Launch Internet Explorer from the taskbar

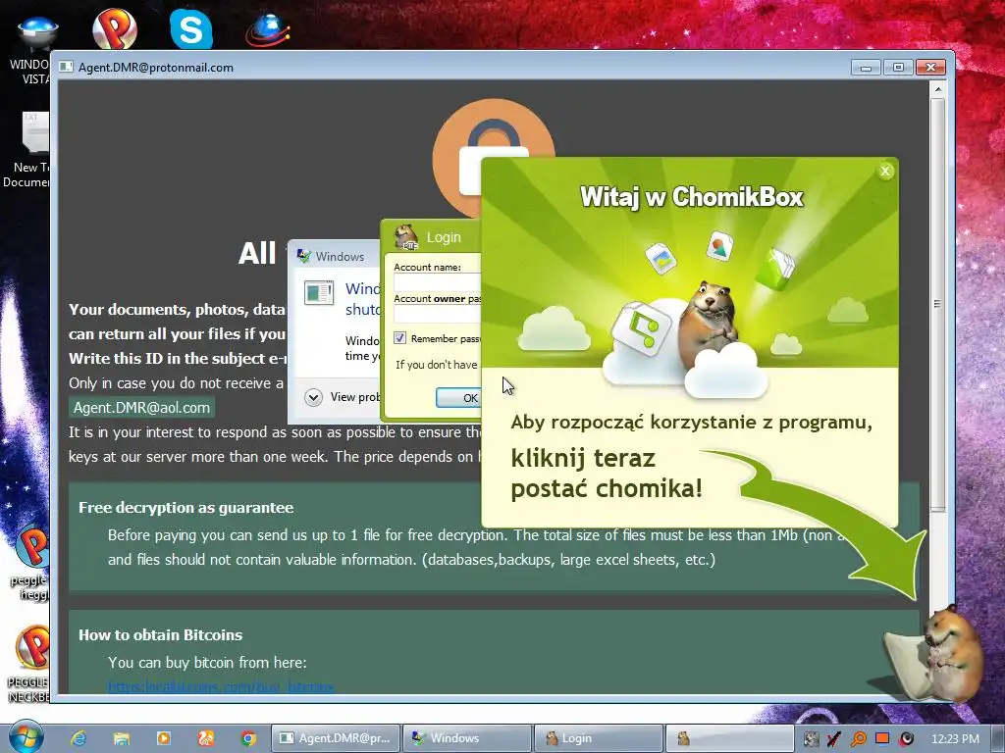coord(79,738)
